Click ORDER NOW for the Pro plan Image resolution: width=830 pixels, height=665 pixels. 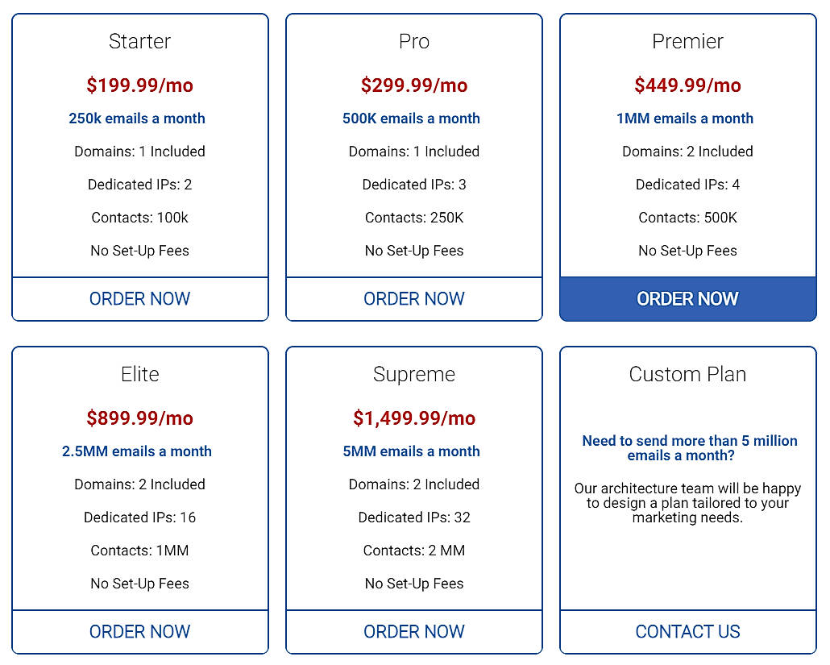coord(413,298)
